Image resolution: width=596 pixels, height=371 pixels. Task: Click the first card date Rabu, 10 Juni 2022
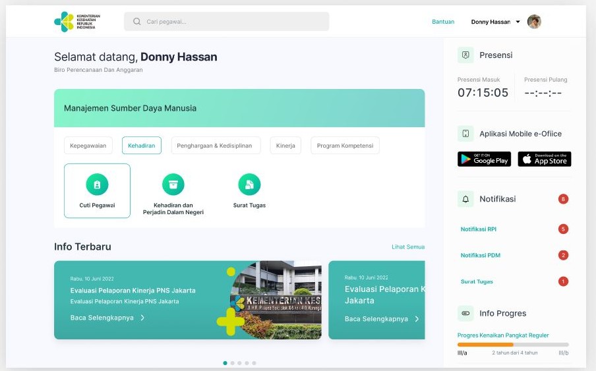click(x=92, y=279)
